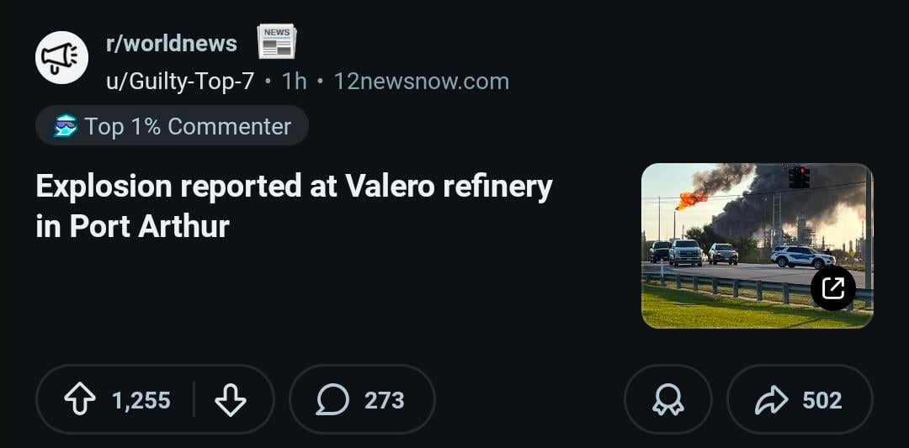Click the Top 1% Commenter label
The height and width of the screenshot is (448, 909).
click(188, 126)
